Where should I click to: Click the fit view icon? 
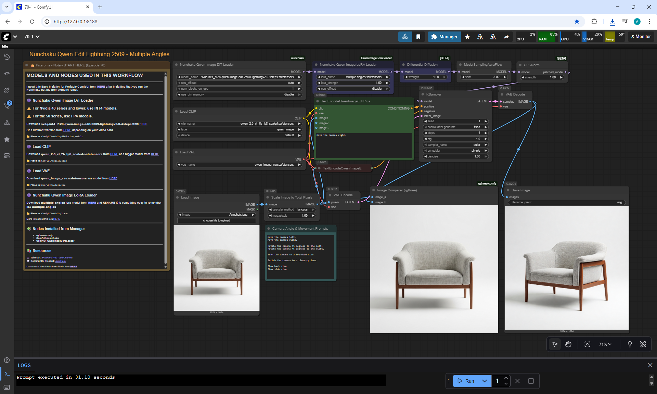(x=587, y=344)
